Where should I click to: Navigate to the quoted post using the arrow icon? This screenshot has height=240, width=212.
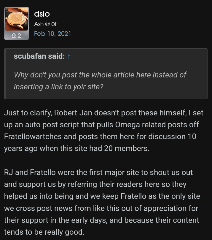[68, 56]
